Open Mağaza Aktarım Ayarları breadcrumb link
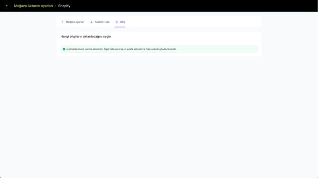The height and width of the screenshot is (178, 318). click(33, 6)
